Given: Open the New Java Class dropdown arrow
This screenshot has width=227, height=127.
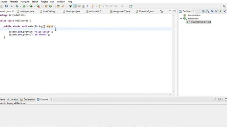Looking at the screenshot, I should (54, 6).
